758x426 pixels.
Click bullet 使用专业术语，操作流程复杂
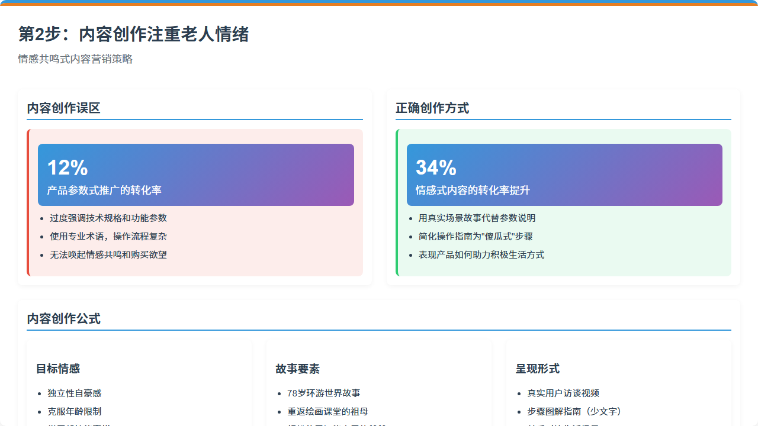point(108,237)
